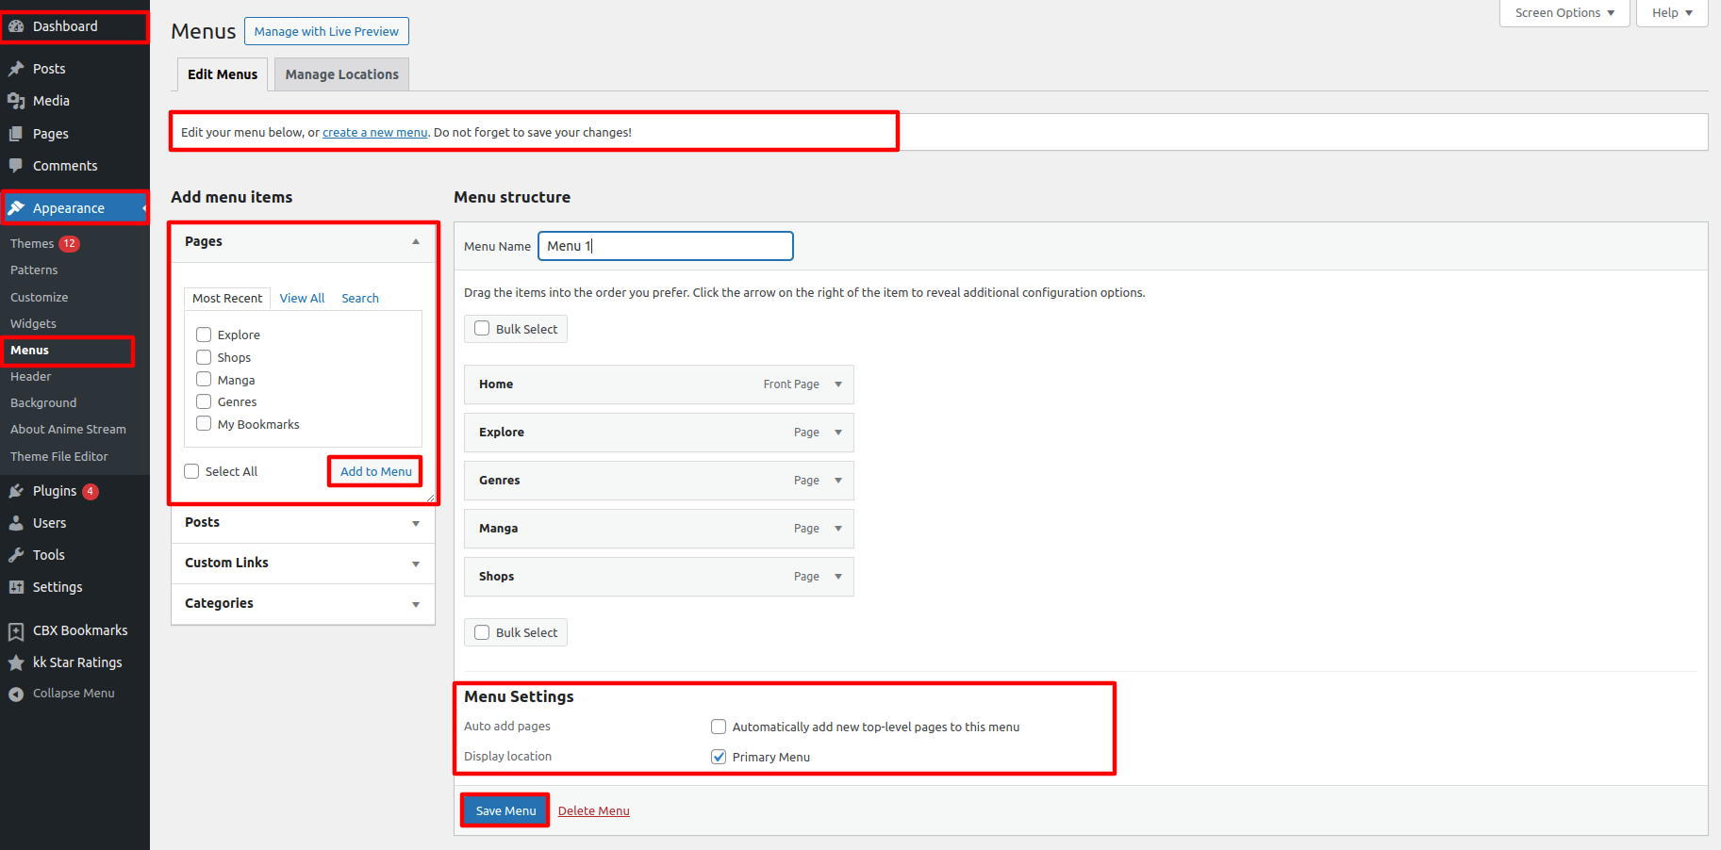This screenshot has height=850, width=1721.
Task: Click the Delete Menu link
Action: (x=593, y=810)
